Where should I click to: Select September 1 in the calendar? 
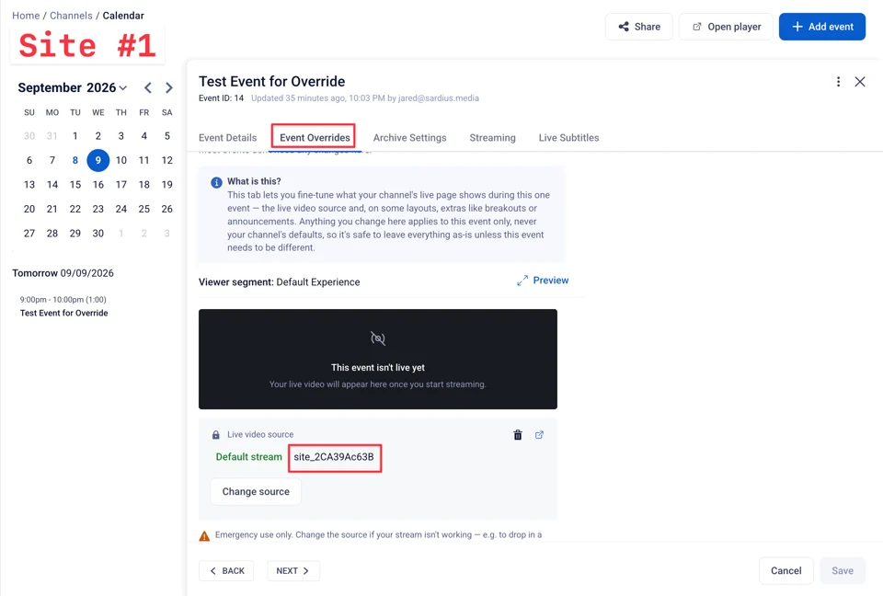tap(75, 136)
